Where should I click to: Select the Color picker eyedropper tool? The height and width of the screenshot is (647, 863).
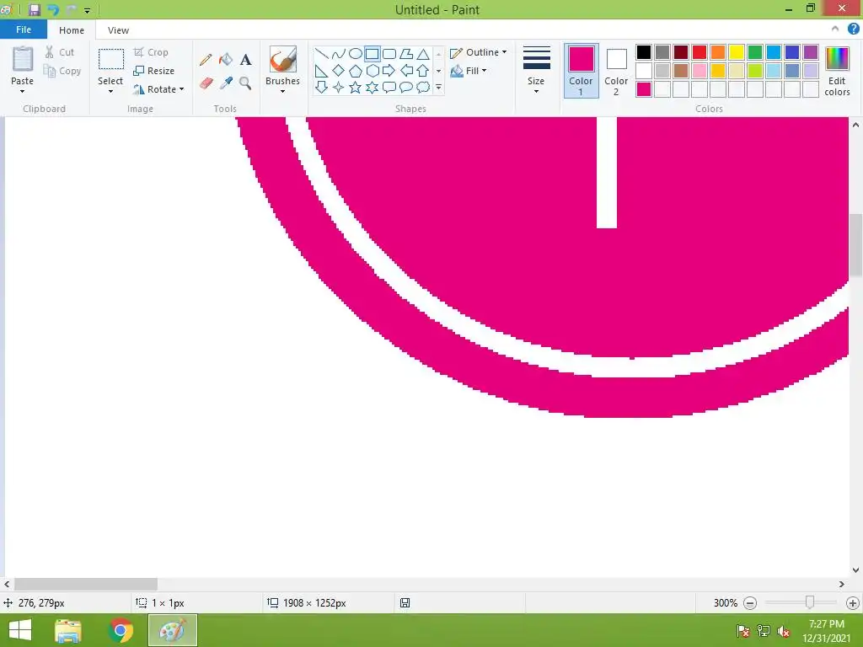226,83
